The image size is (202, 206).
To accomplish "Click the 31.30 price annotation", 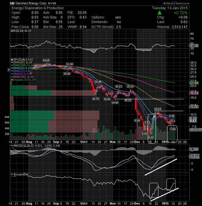I will [70, 64].
